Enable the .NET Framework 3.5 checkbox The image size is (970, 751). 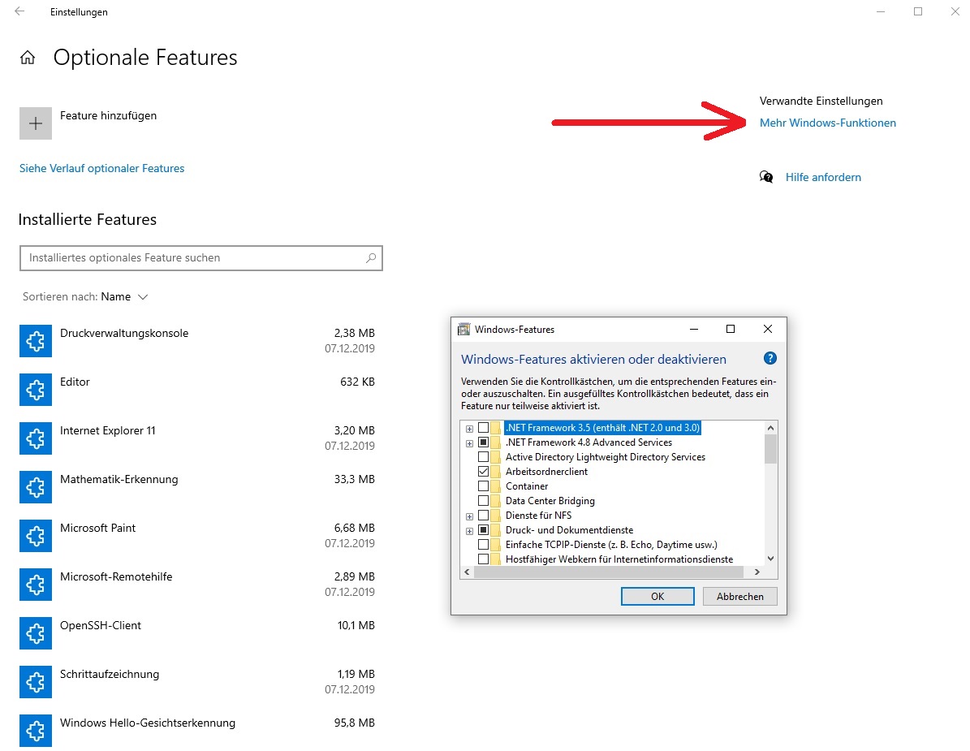483,428
